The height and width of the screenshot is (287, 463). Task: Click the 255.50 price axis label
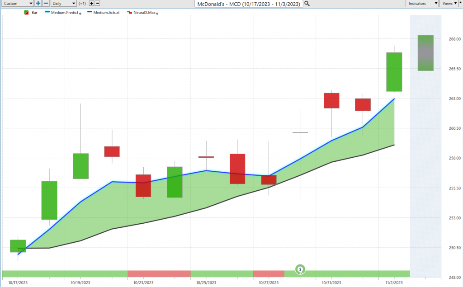455,188
